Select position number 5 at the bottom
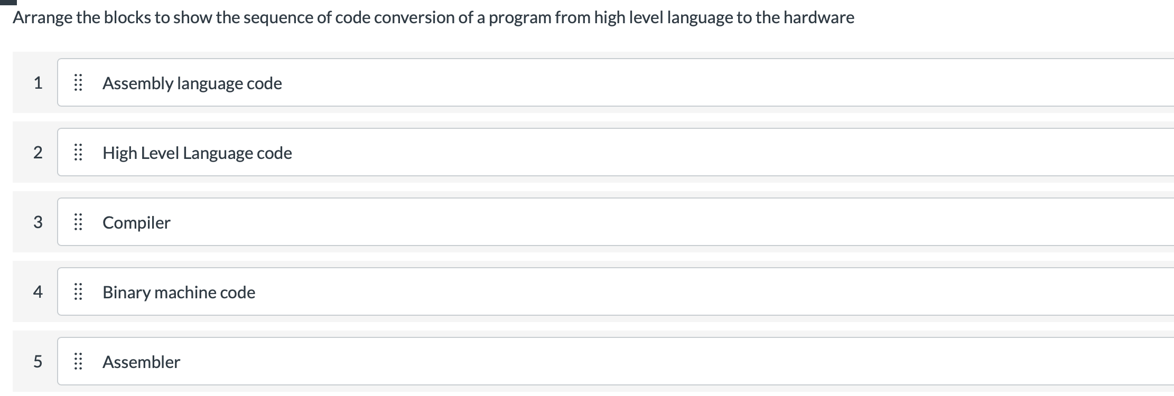This screenshot has width=1174, height=396. point(38,362)
